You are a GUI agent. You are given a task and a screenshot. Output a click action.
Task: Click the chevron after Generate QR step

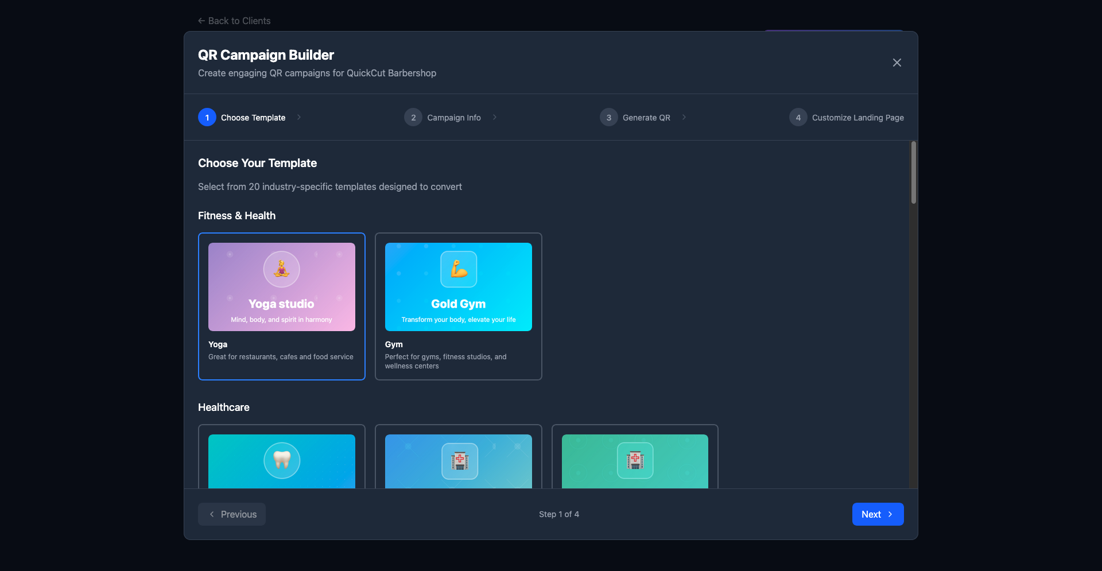click(x=684, y=117)
